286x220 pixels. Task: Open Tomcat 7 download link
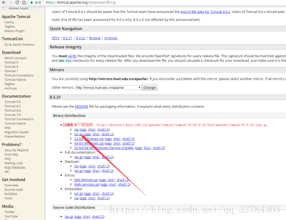(x=11, y=71)
